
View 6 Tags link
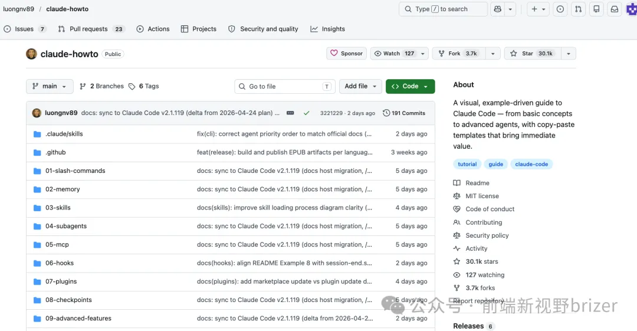(144, 86)
